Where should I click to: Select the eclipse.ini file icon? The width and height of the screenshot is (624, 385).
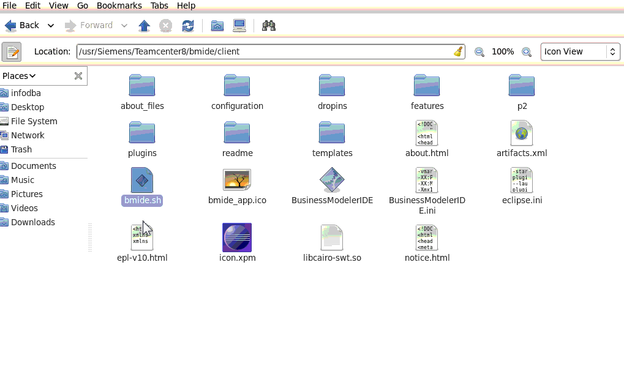pyautogui.click(x=522, y=180)
